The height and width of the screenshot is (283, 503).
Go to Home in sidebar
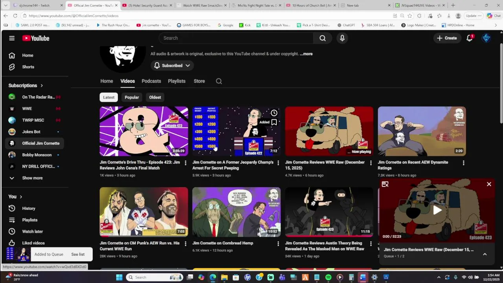[35, 55]
